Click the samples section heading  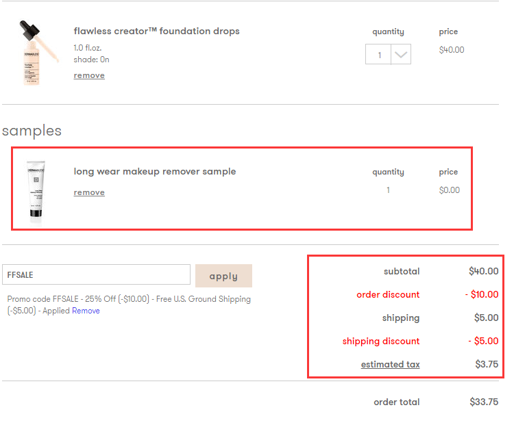click(32, 131)
